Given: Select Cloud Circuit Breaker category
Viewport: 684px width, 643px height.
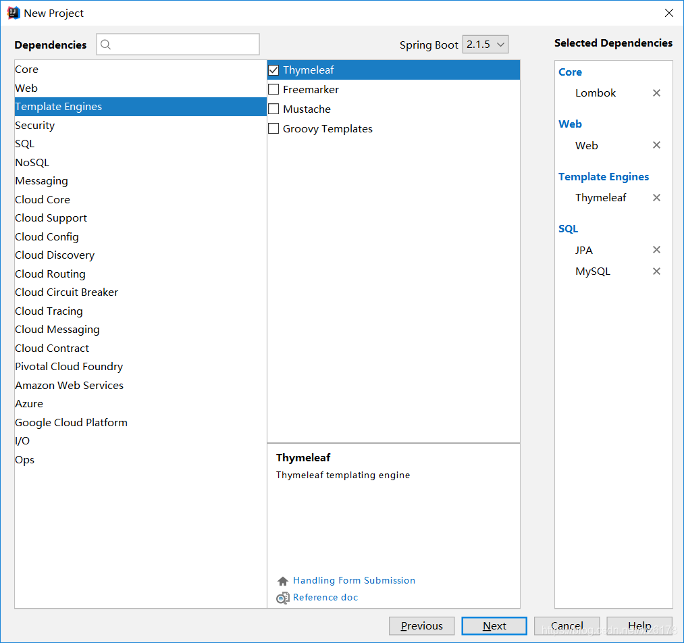Looking at the screenshot, I should [140, 292].
